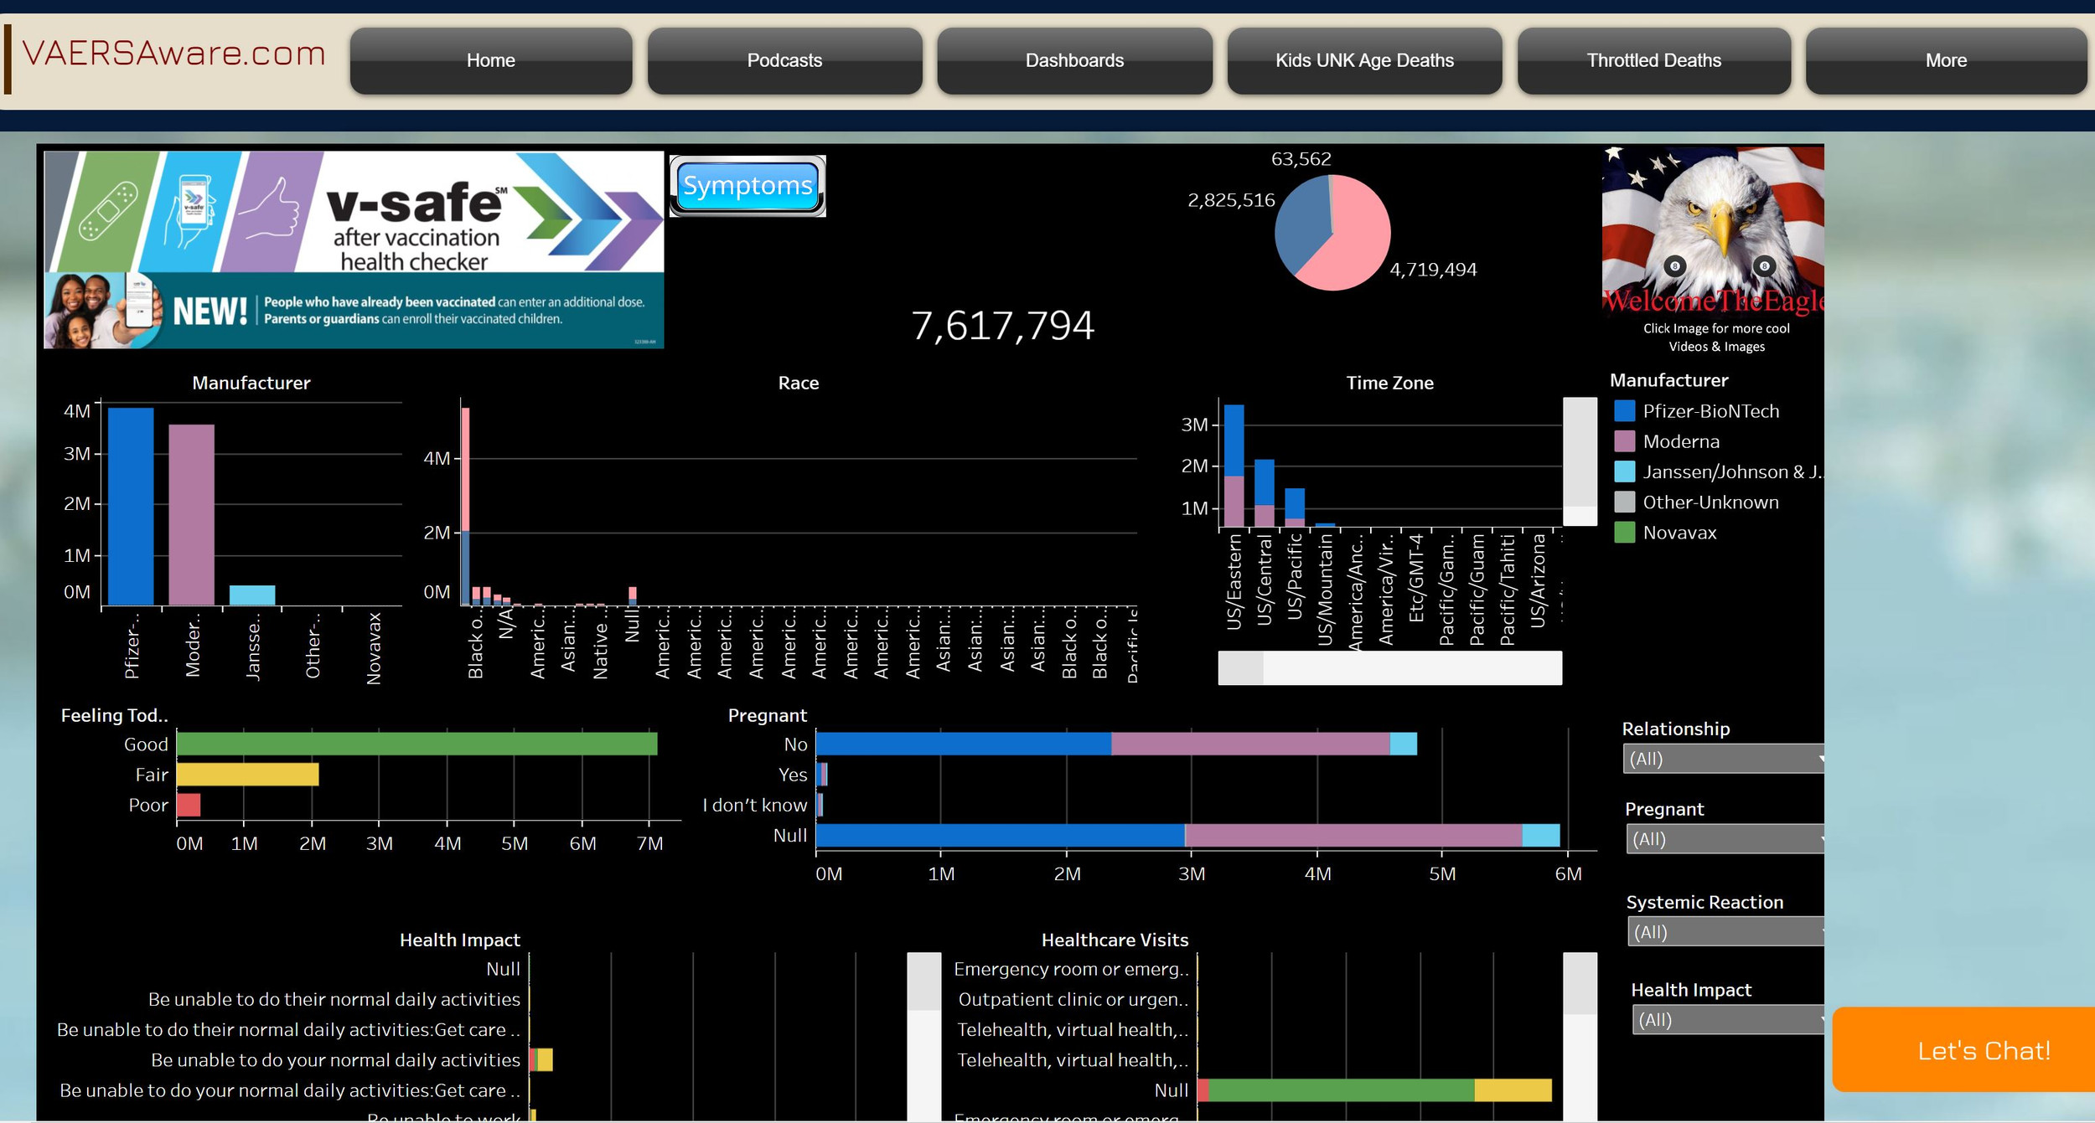Open the Dashboards menu
2095x1123 pixels.
tap(1073, 60)
